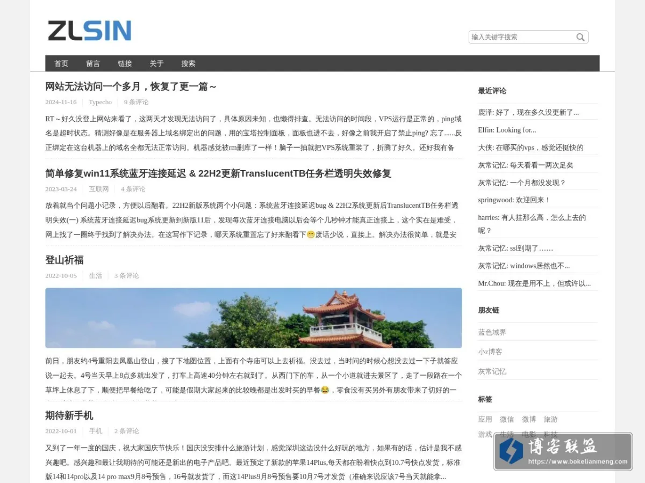Click the date 2022-10-05
This screenshot has width=645, height=483.
61,275
